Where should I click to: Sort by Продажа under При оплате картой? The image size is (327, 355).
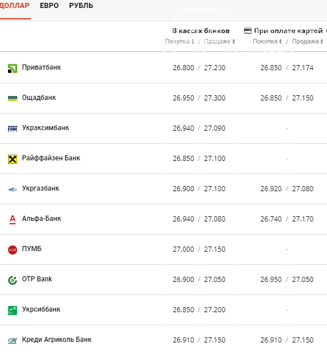point(308,41)
